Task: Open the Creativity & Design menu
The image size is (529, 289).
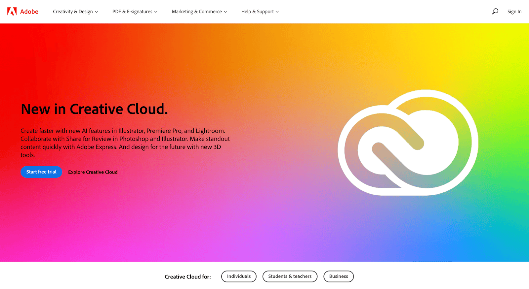Action: click(x=75, y=12)
